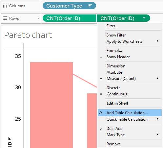Click the tallest pink bar in the chart
The width and height of the screenshot is (163, 148).
pyautogui.click(x=51, y=105)
